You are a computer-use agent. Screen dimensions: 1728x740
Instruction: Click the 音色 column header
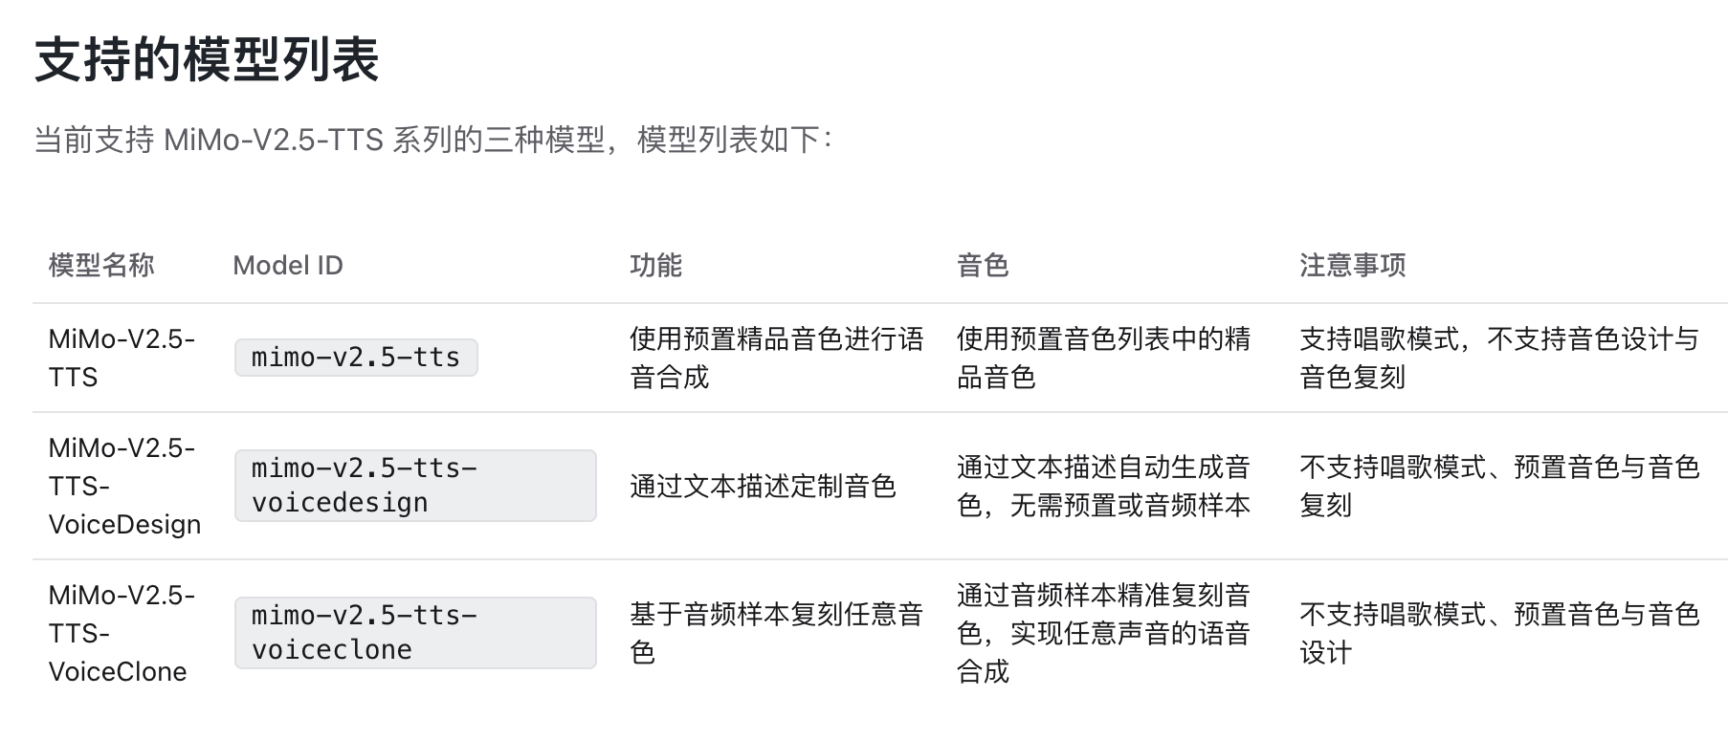coord(983,265)
